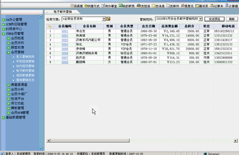Click refresh icon in table header corner
The height and width of the screenshot is (155, 239).
(x=50, y=27)
